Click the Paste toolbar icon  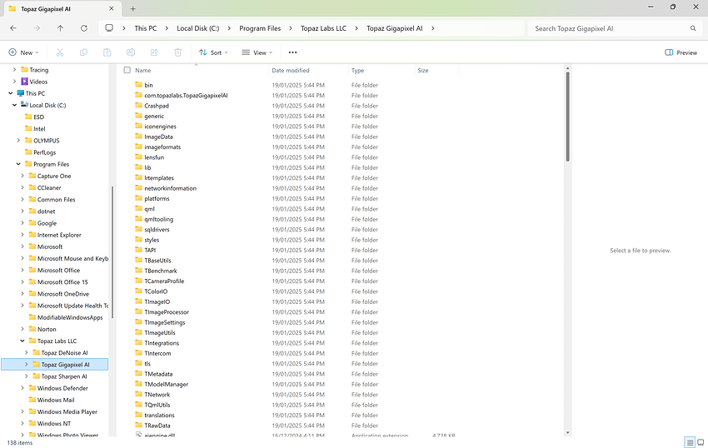click(107, 52)
